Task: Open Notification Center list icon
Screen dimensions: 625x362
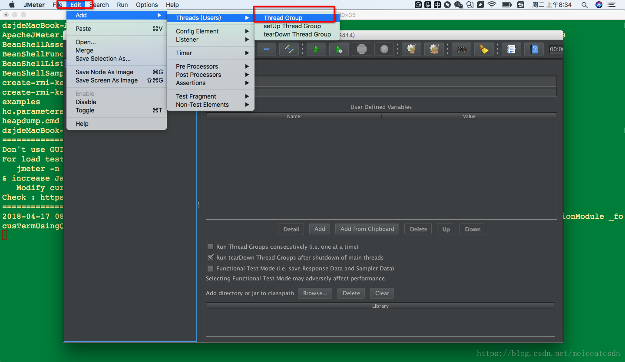Action: (x=612, y=5)
